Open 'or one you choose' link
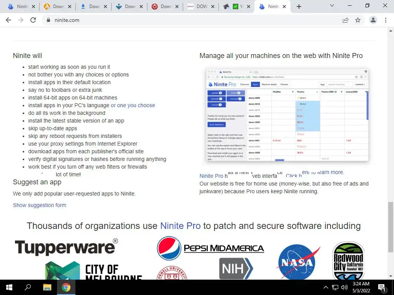Image resolution: width=394 pixels, height=295 pixels. [x=133, y=105]
